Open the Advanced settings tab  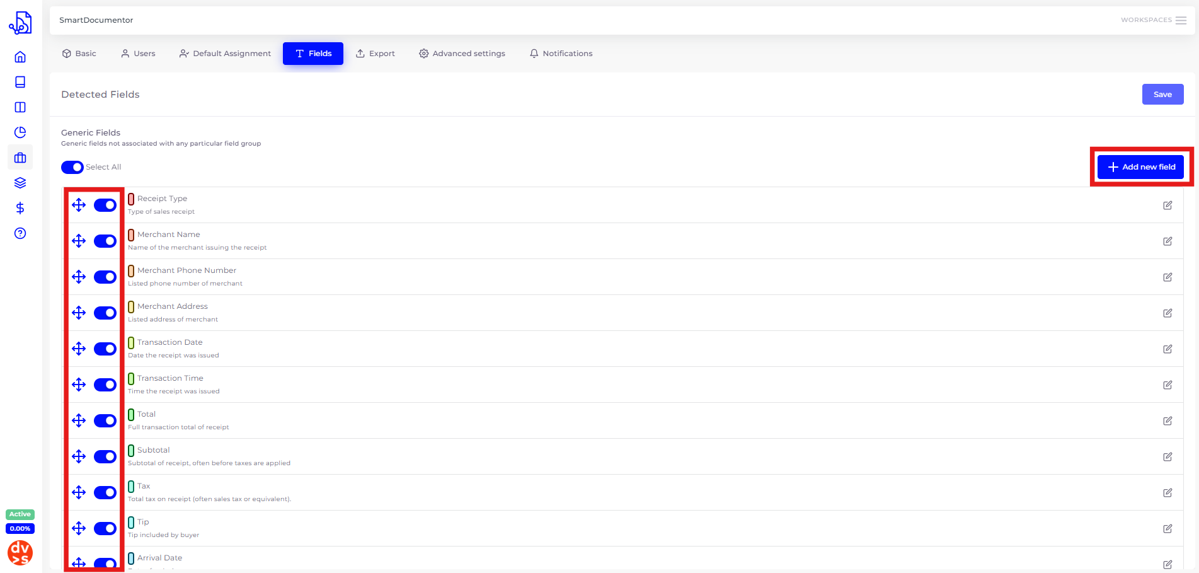pyautogui.click(x=462, y=54)
